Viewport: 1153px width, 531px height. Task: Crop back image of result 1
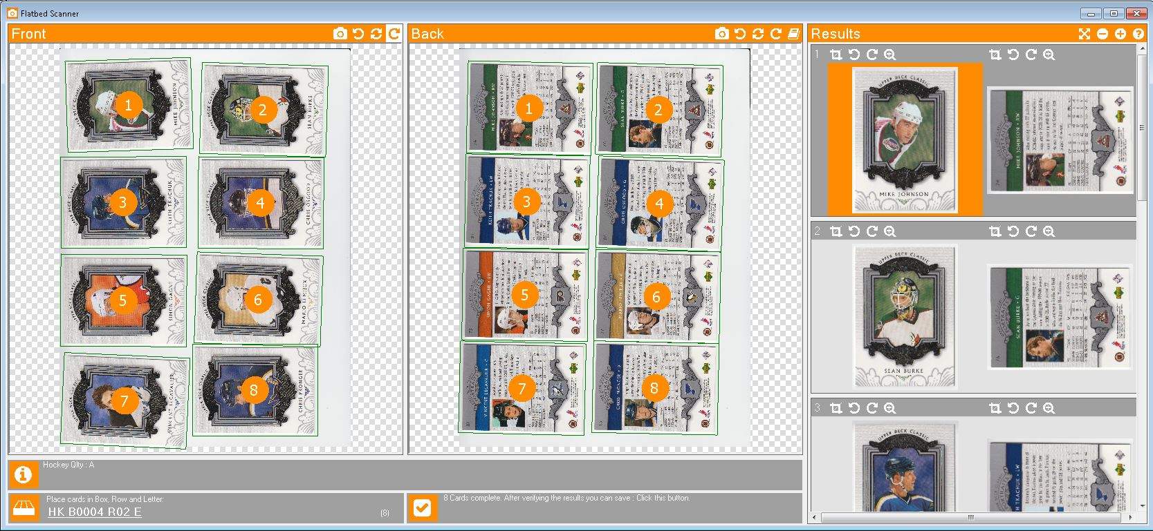pos(995,55)
